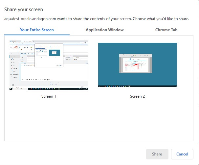The width and height of the screenshot is (199, 165).
Task: Cancel the screen sharing dialog
Action: tap(182, 154)
